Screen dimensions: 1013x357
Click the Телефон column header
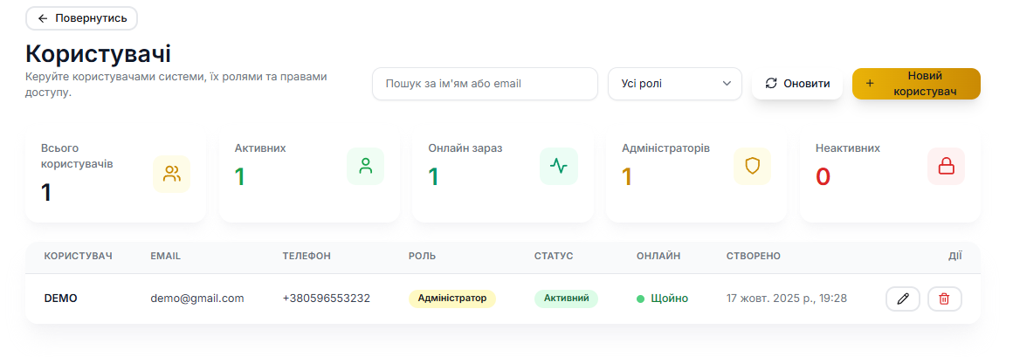(x=307, y=257)
